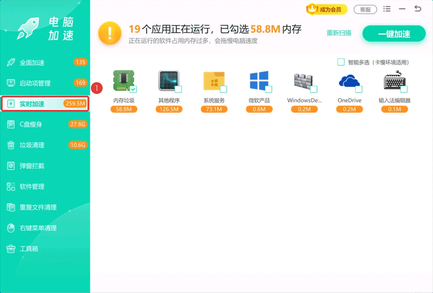Click 0.6M badge under 微软产品
This screenshot has width=433, height=293.
coord(259,109)
